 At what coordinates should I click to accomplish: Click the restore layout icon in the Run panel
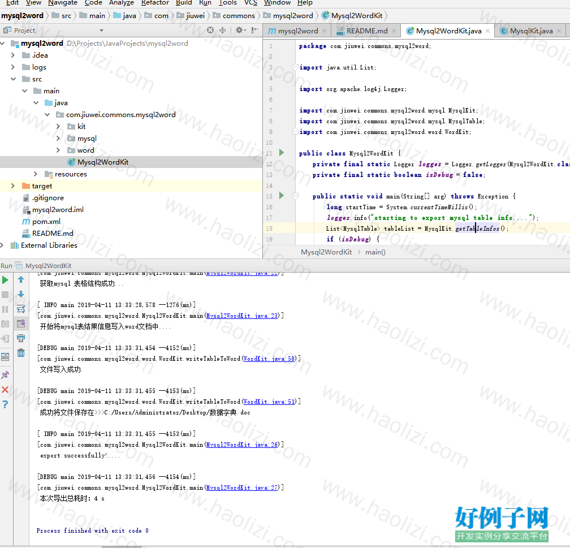(5, 357)
